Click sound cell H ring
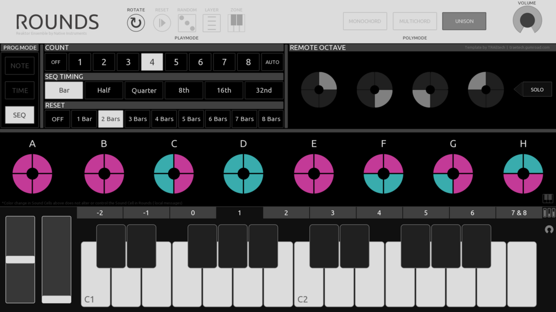This screenshot has width=556, height=312. (523, 174)
